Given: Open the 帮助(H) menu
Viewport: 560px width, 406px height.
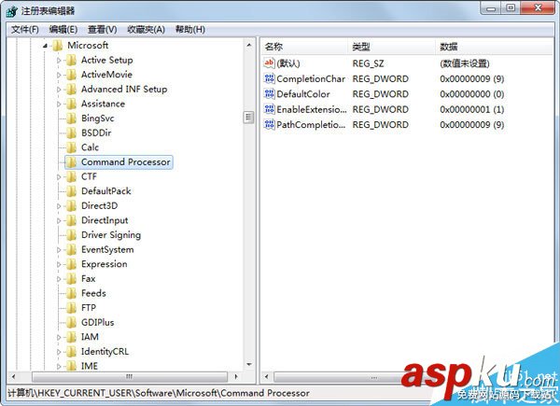Looking at the screenshot, I should coord(190,29).
